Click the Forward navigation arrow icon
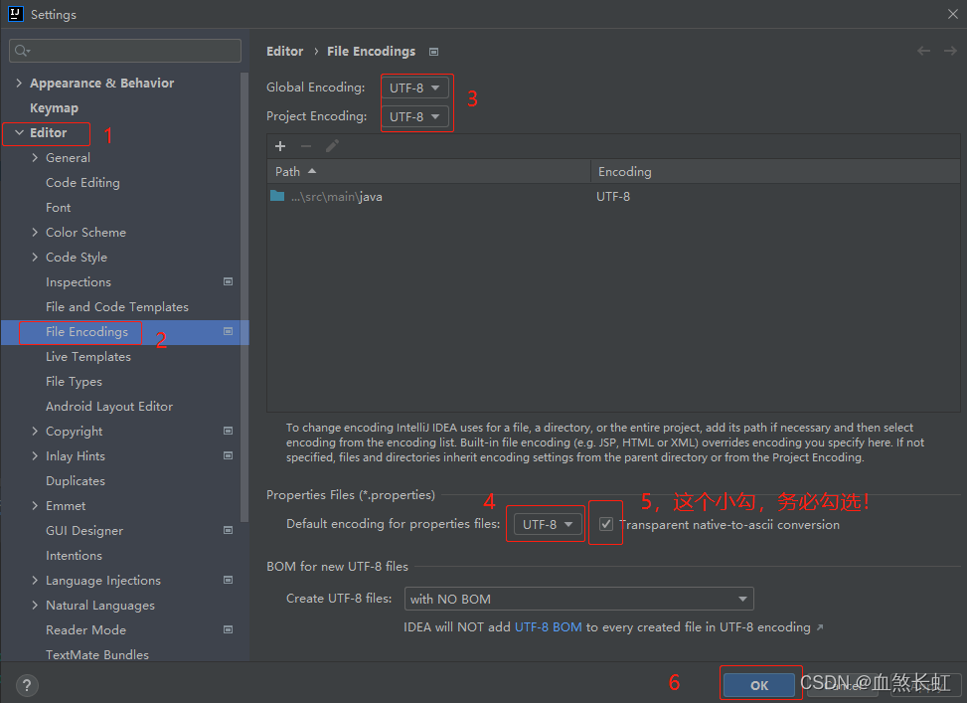This screenshot has height=703, width=967. tap(950, 52)
